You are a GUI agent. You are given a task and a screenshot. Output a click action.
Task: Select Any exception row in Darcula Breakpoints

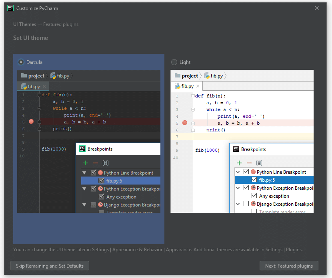tap(121, 197)
